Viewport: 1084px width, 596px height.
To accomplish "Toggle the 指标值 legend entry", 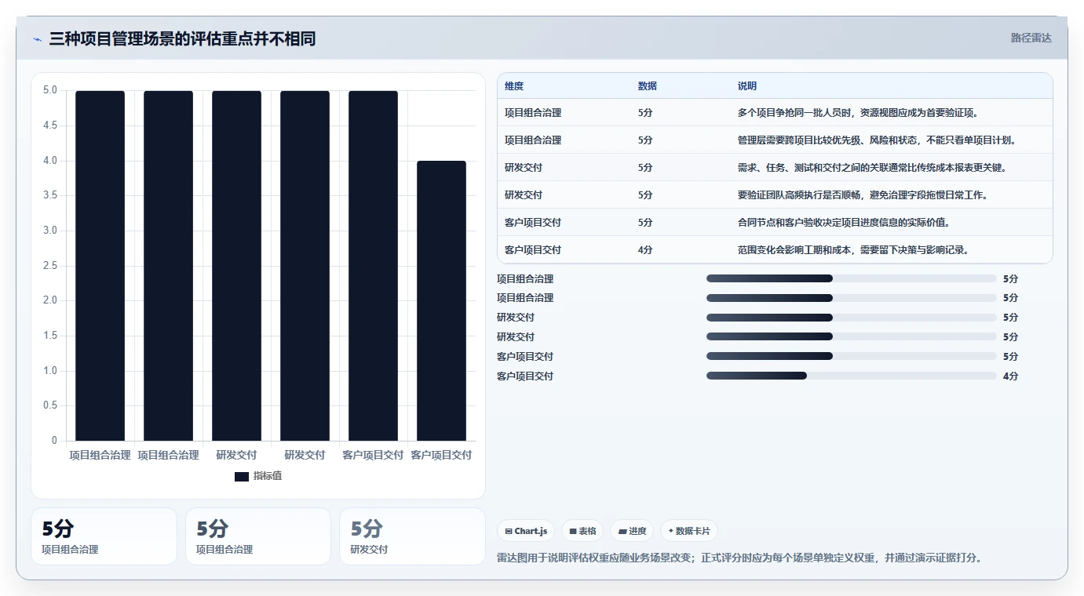I will point(258,476).
